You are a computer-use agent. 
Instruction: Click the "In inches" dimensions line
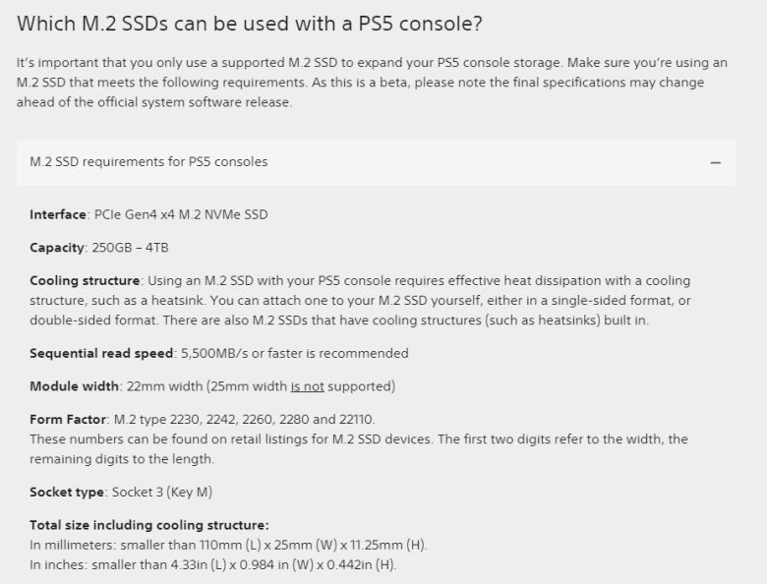(212, 565)
